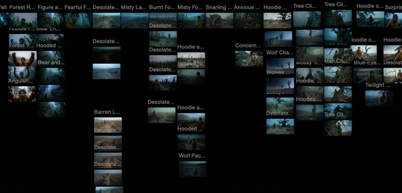
Task: Click the "Bear and..." label text
Action: coord(51,62)
